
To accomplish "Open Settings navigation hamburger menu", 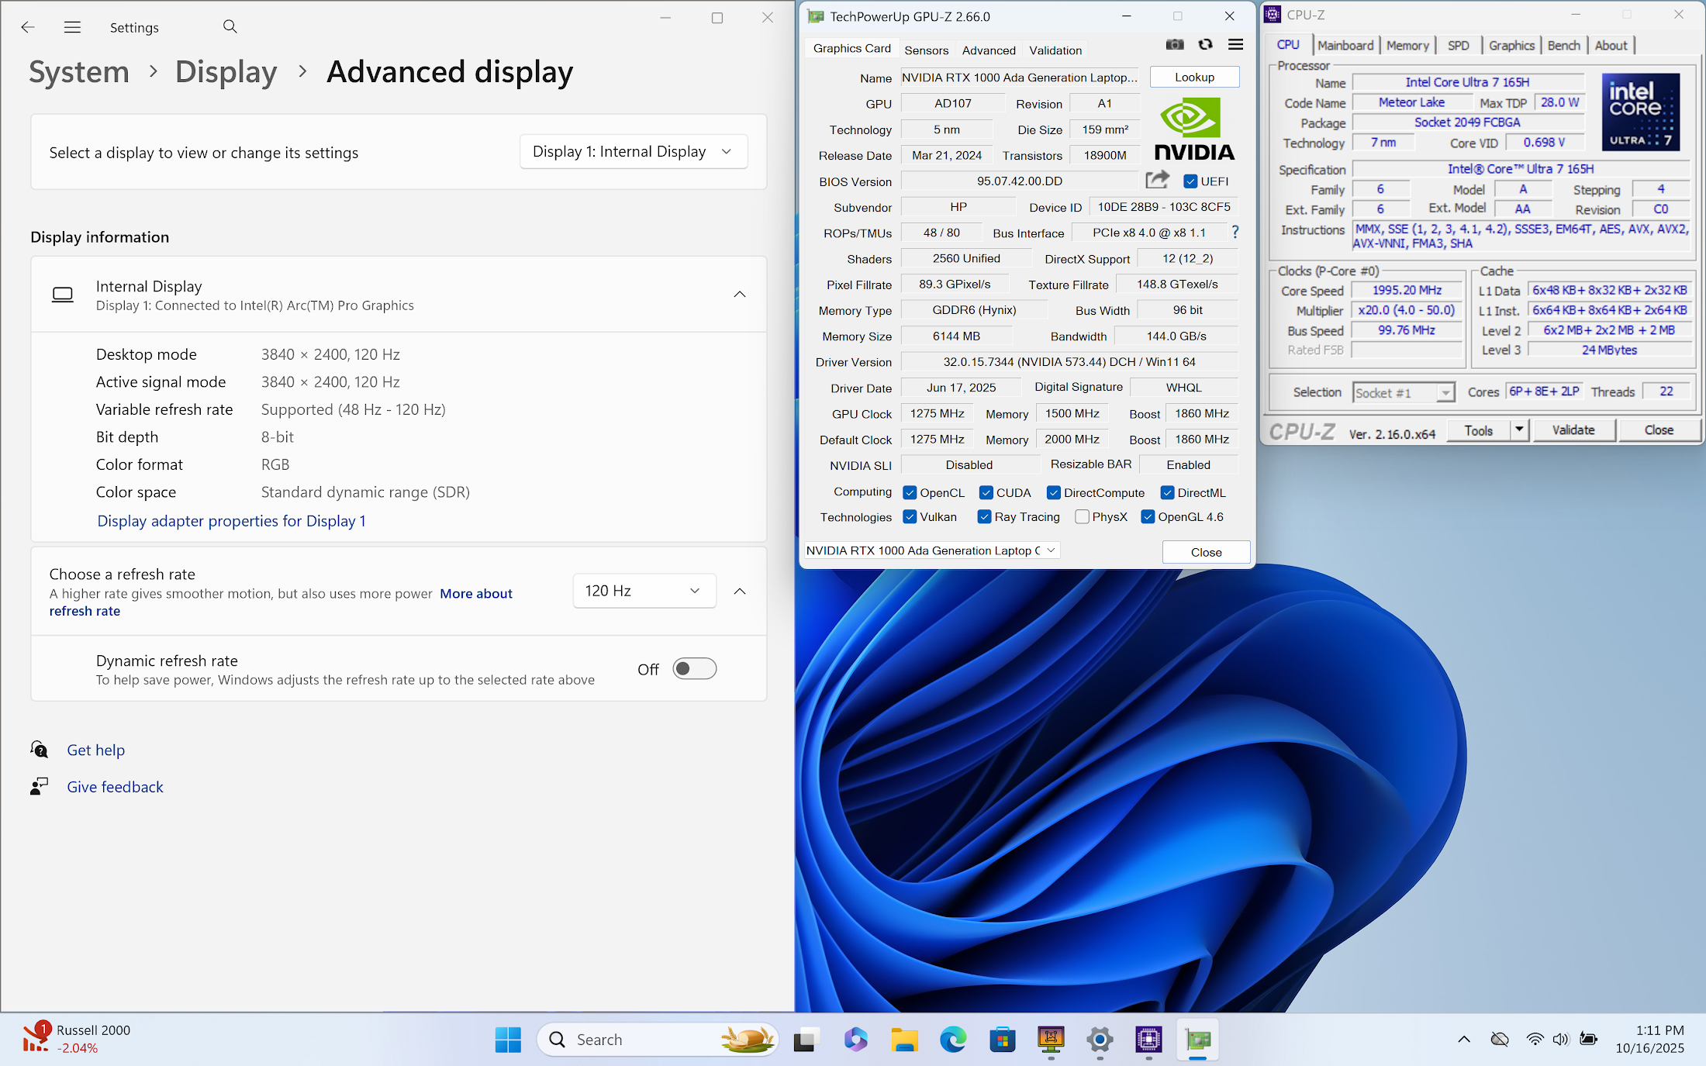I will (72, 27).
